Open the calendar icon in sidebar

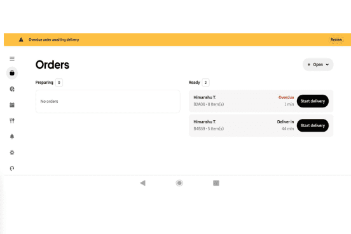click(12, 105)
